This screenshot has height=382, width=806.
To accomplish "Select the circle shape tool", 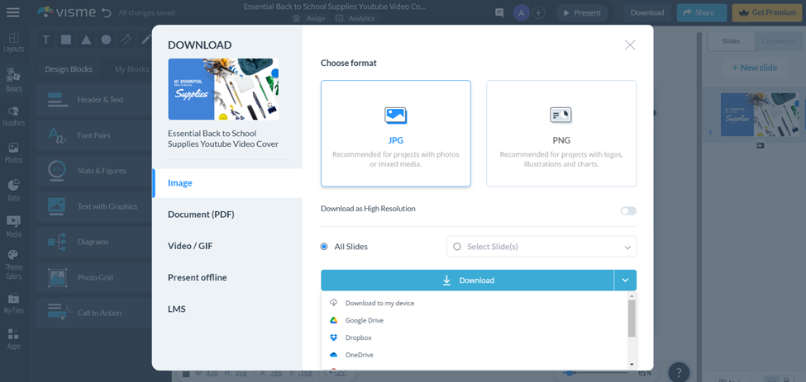I will (106, 40).
